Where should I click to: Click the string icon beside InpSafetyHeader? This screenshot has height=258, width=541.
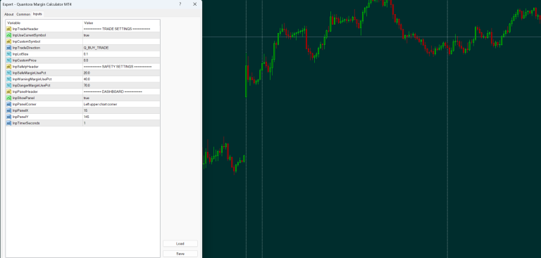pos(9,67)
